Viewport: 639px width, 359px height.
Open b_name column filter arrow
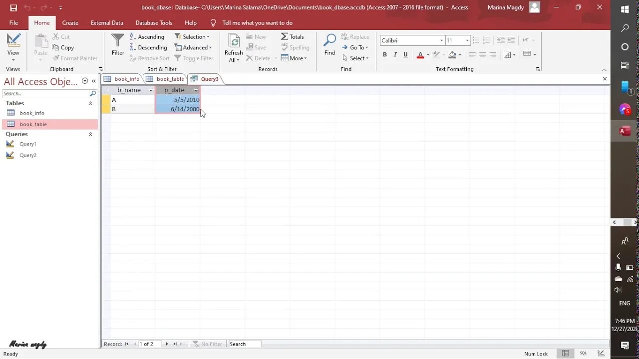151,90
